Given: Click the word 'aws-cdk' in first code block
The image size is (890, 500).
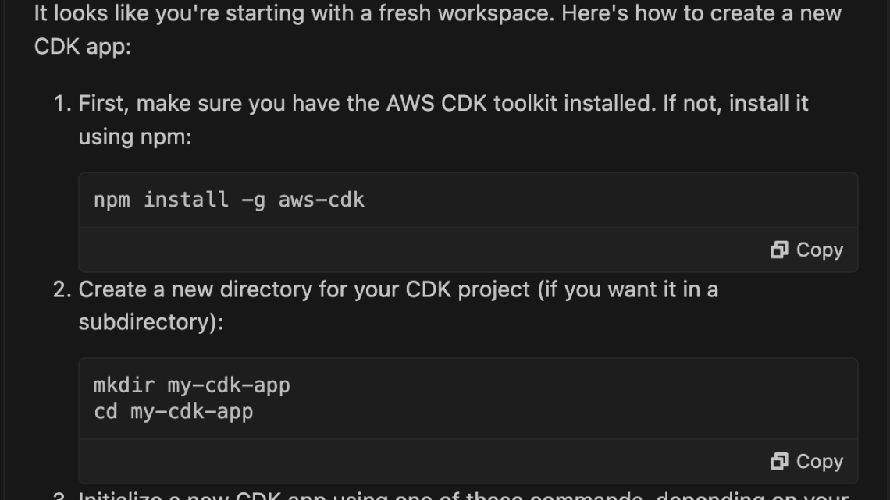Looking at the screenshot, I should 322,200.
